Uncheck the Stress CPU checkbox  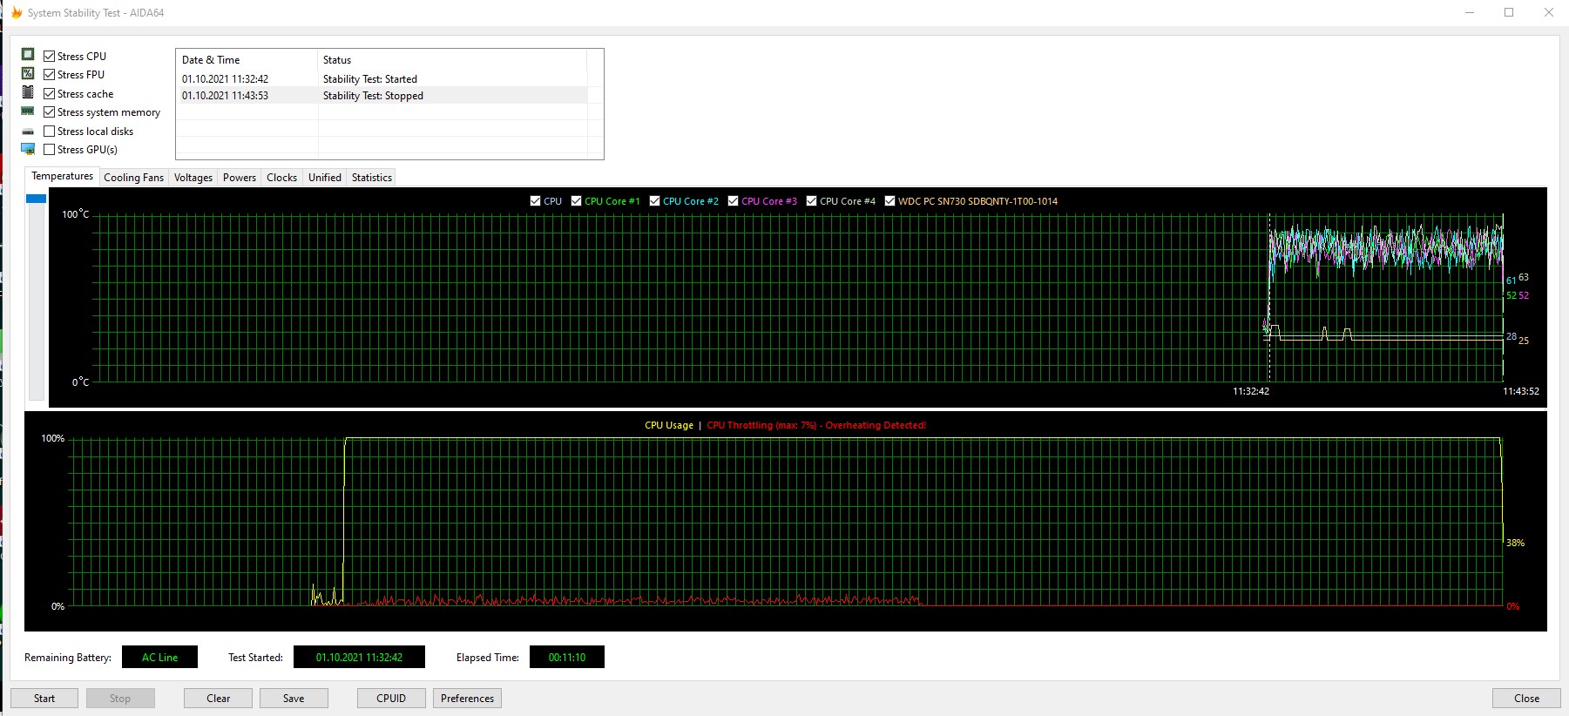tap(50, 56)
